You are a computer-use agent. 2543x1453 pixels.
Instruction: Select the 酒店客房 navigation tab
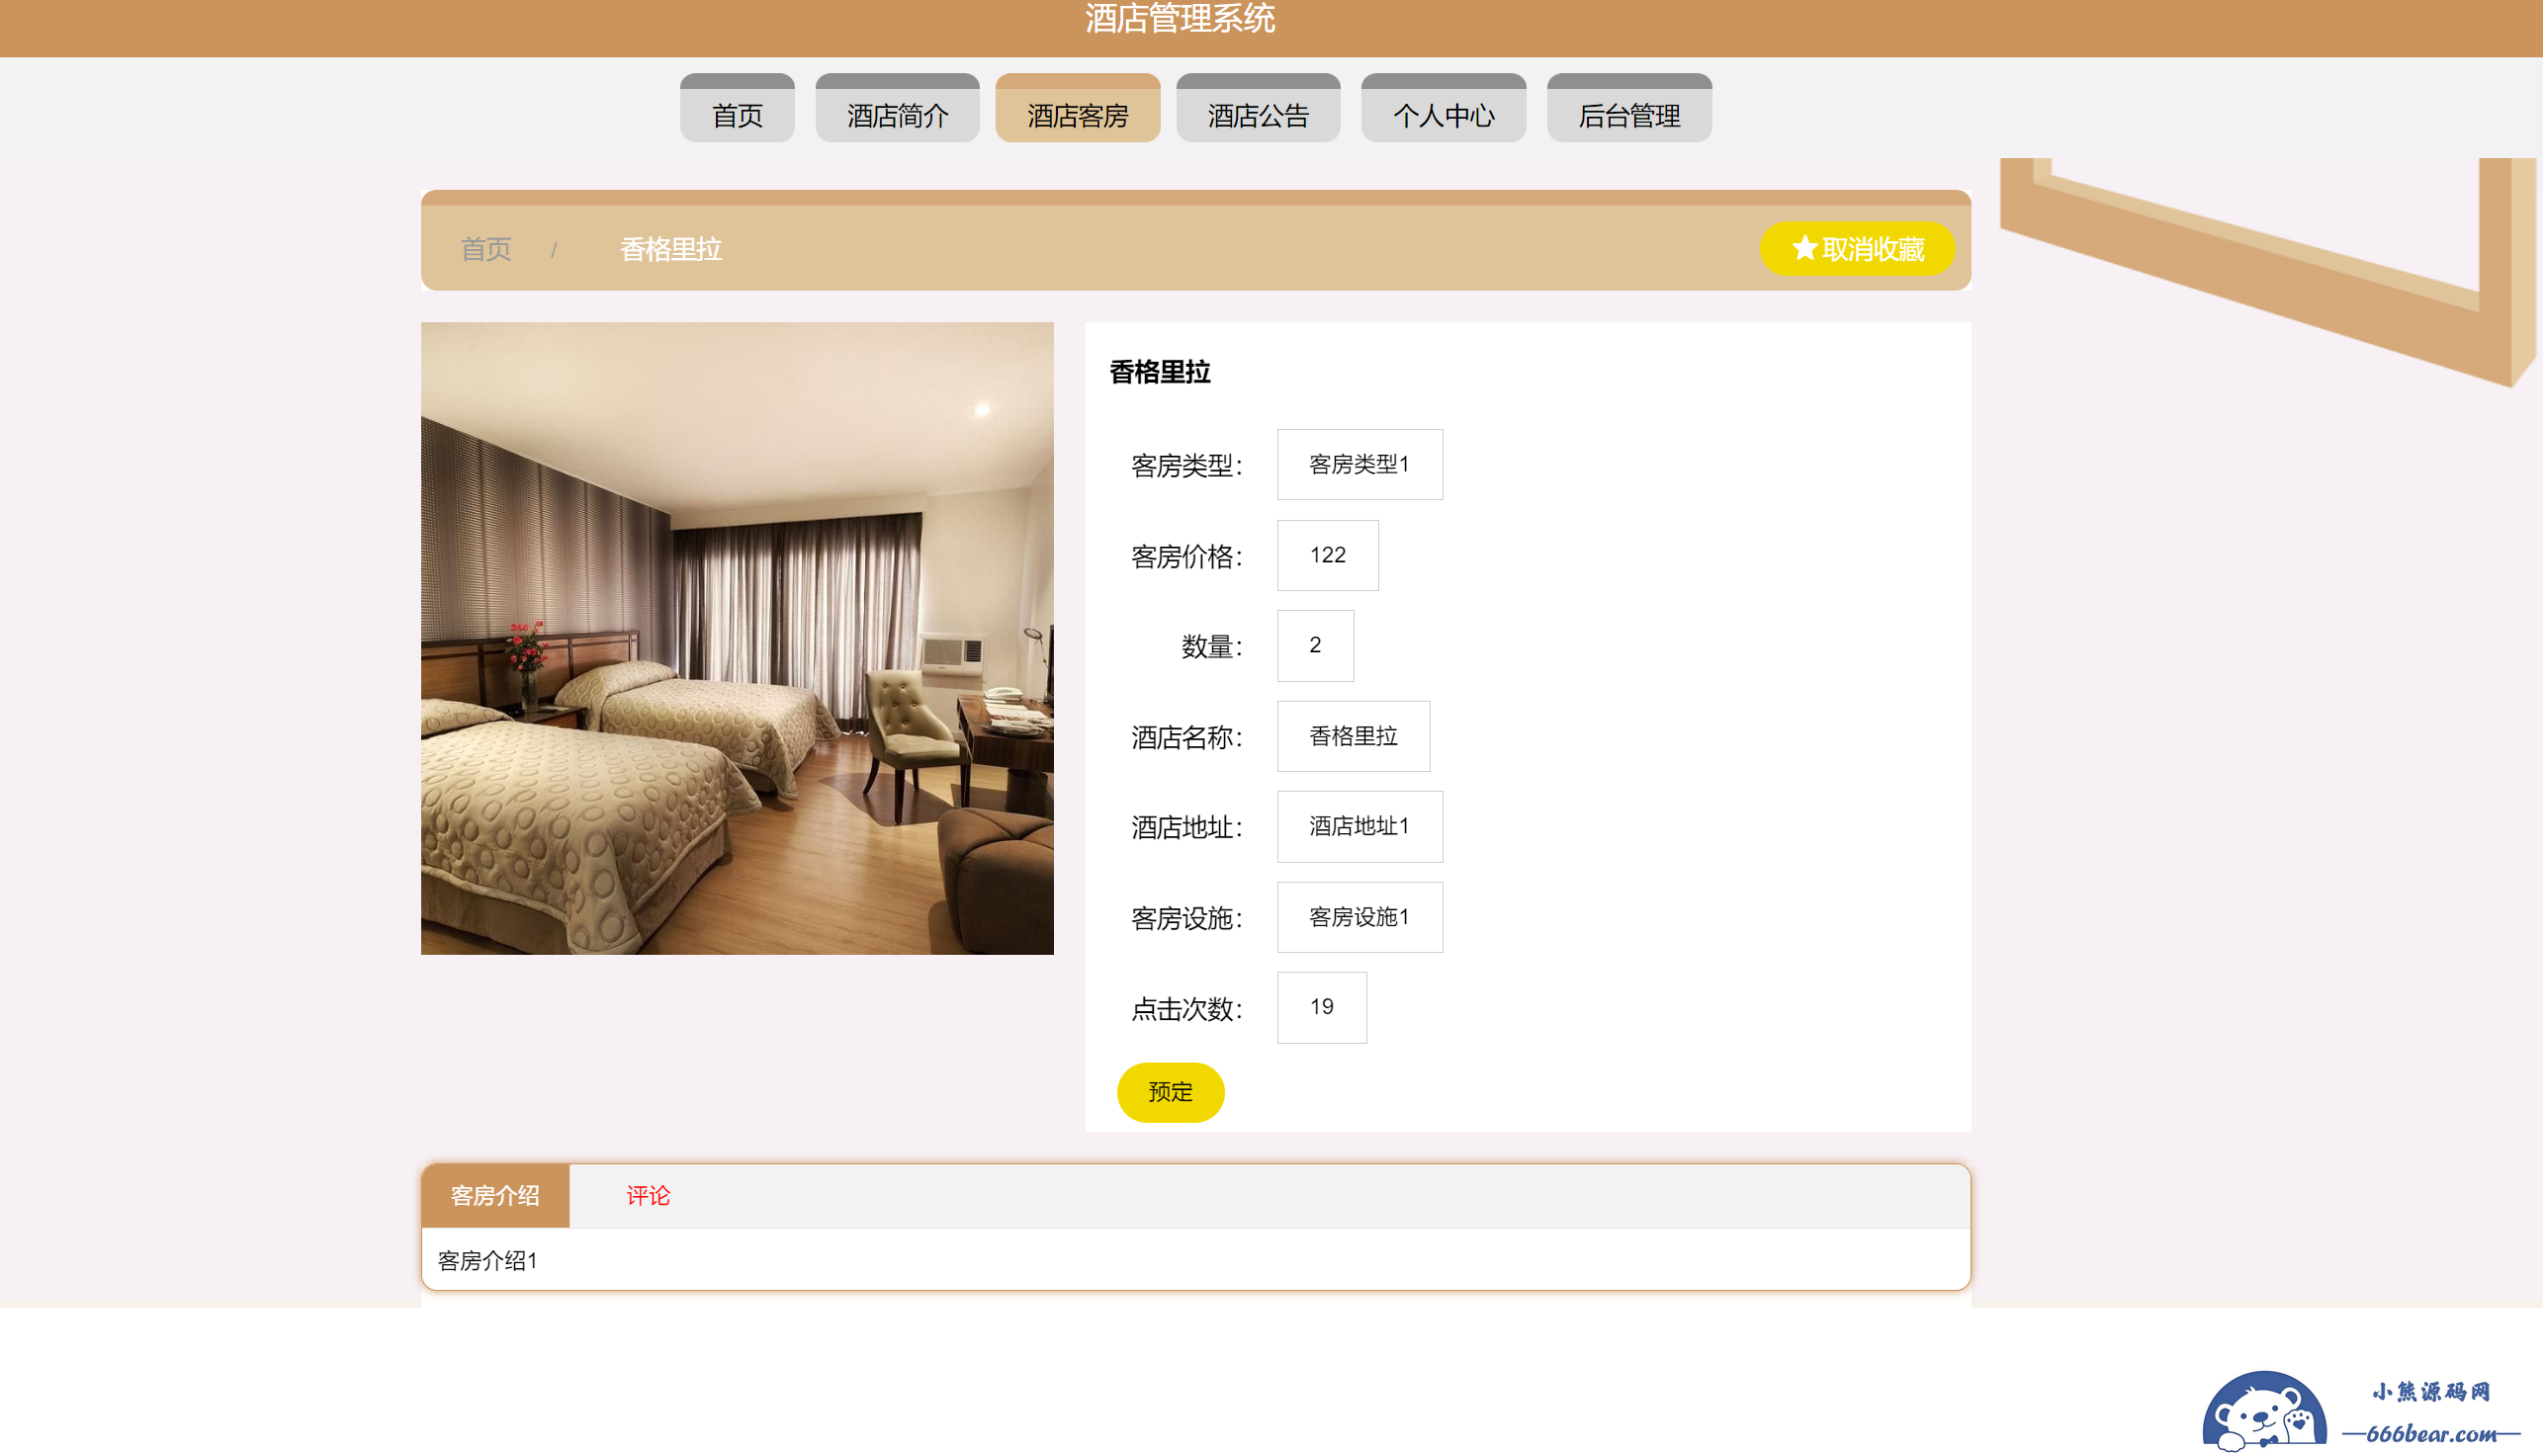1077,108
